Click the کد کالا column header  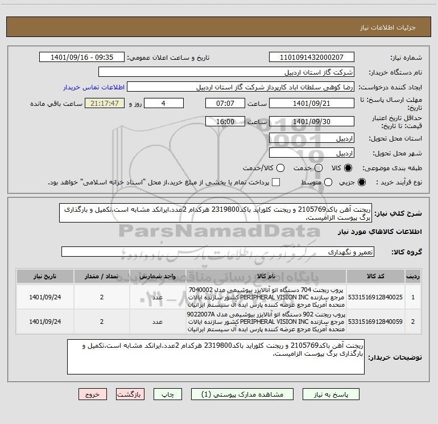tap(375, 277)
